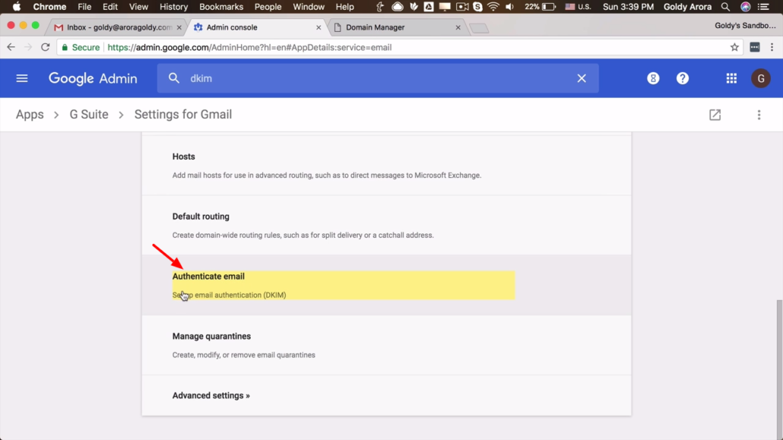Open macOS Notification Center icon
Viewport: 783px width, 440px height.
(763, 7)
